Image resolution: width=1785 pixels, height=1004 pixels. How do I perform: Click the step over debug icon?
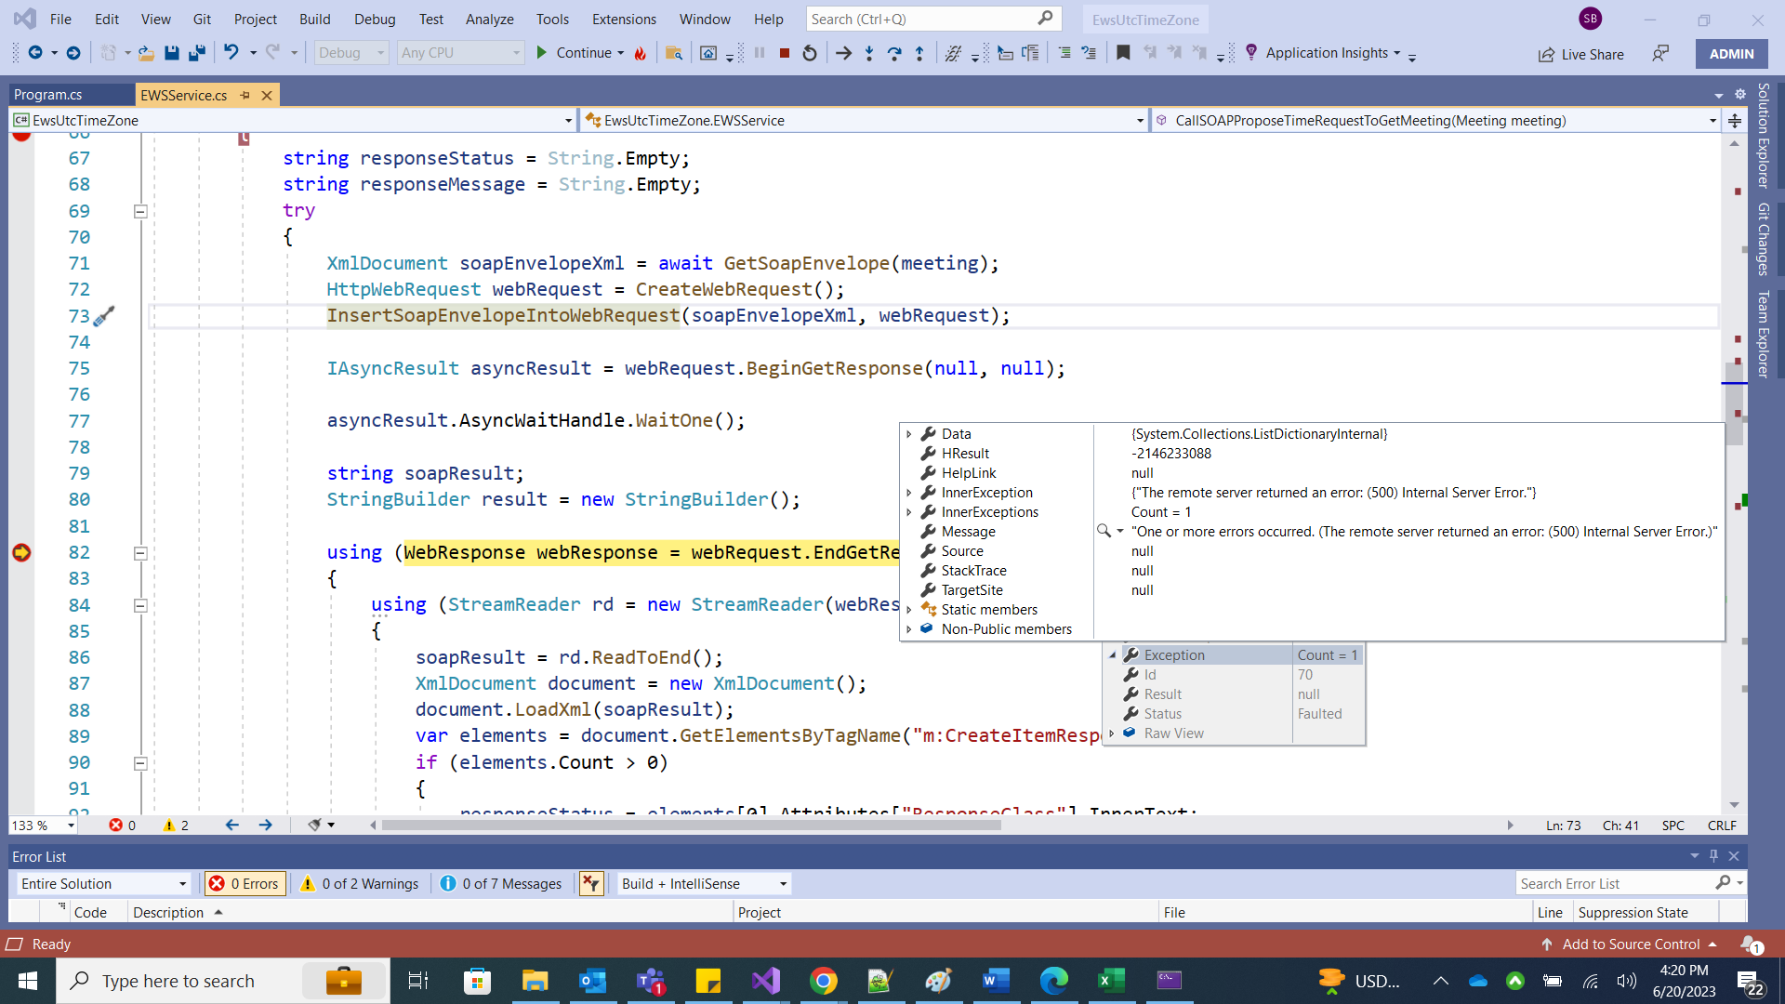point(893,53)
